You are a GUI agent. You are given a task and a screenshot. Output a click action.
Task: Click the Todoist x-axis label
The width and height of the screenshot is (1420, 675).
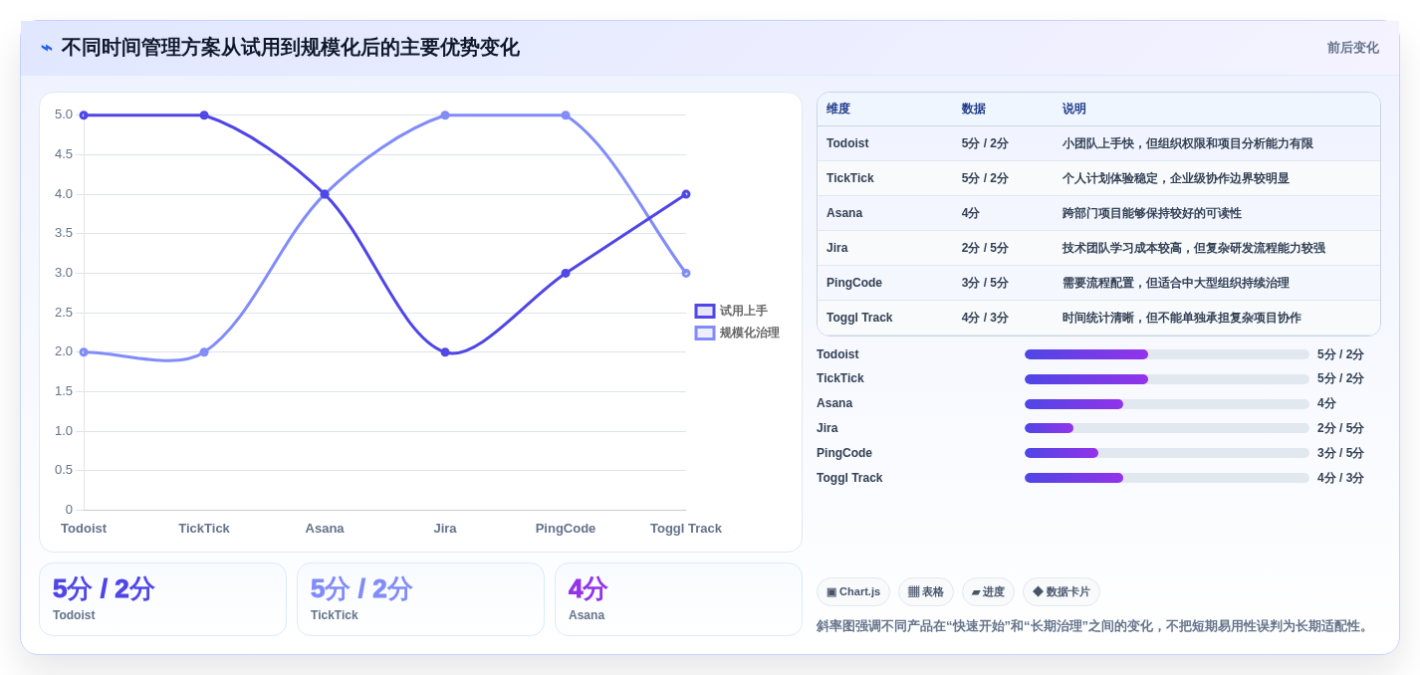(x=84, y=529)
